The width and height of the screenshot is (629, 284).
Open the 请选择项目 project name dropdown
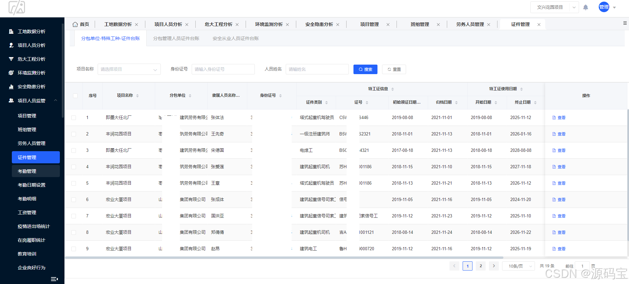(x=129, y=69)
